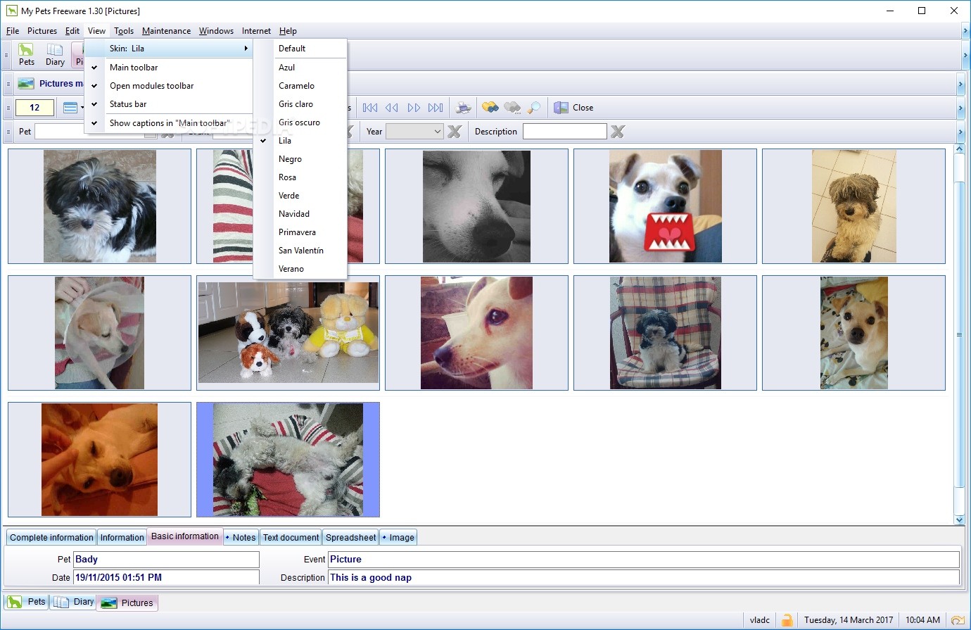Open the Year filter dropdown

[x=437, y=132]
